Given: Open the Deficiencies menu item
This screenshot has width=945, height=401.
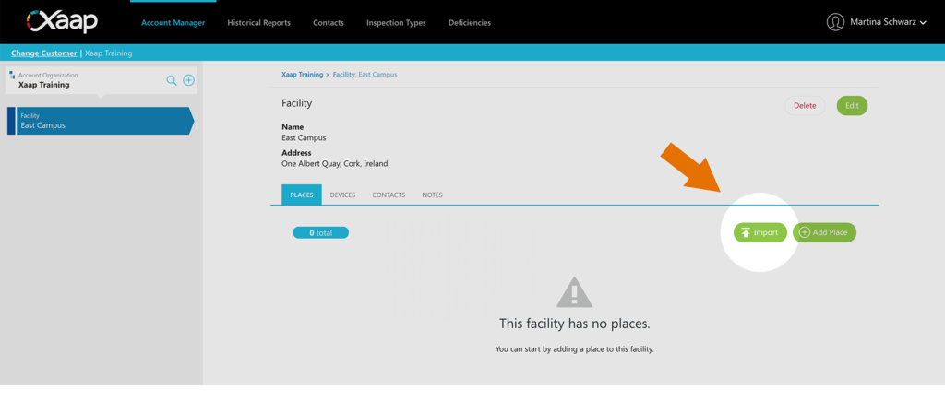Looking at the screenshot, I should [470, 23].
